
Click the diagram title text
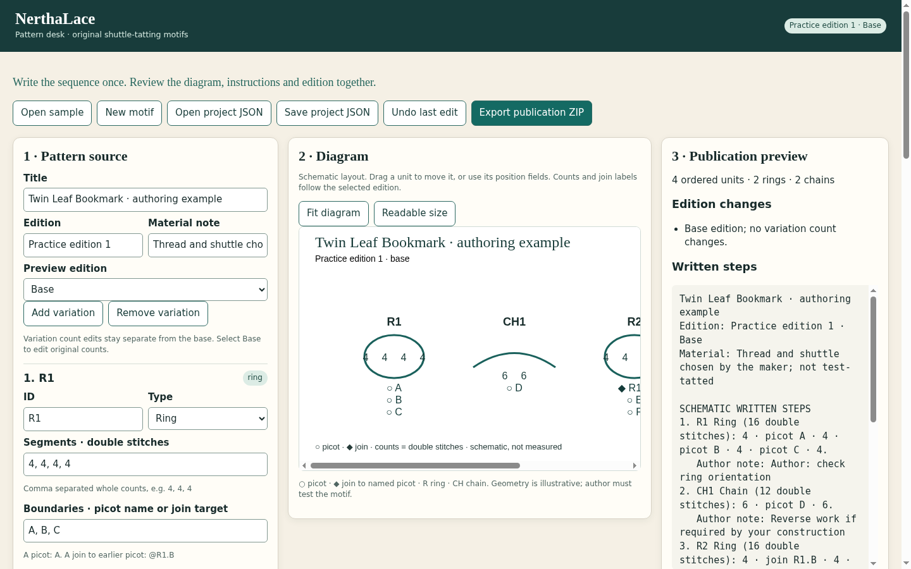pyautogui.click(x=442, y=243)
